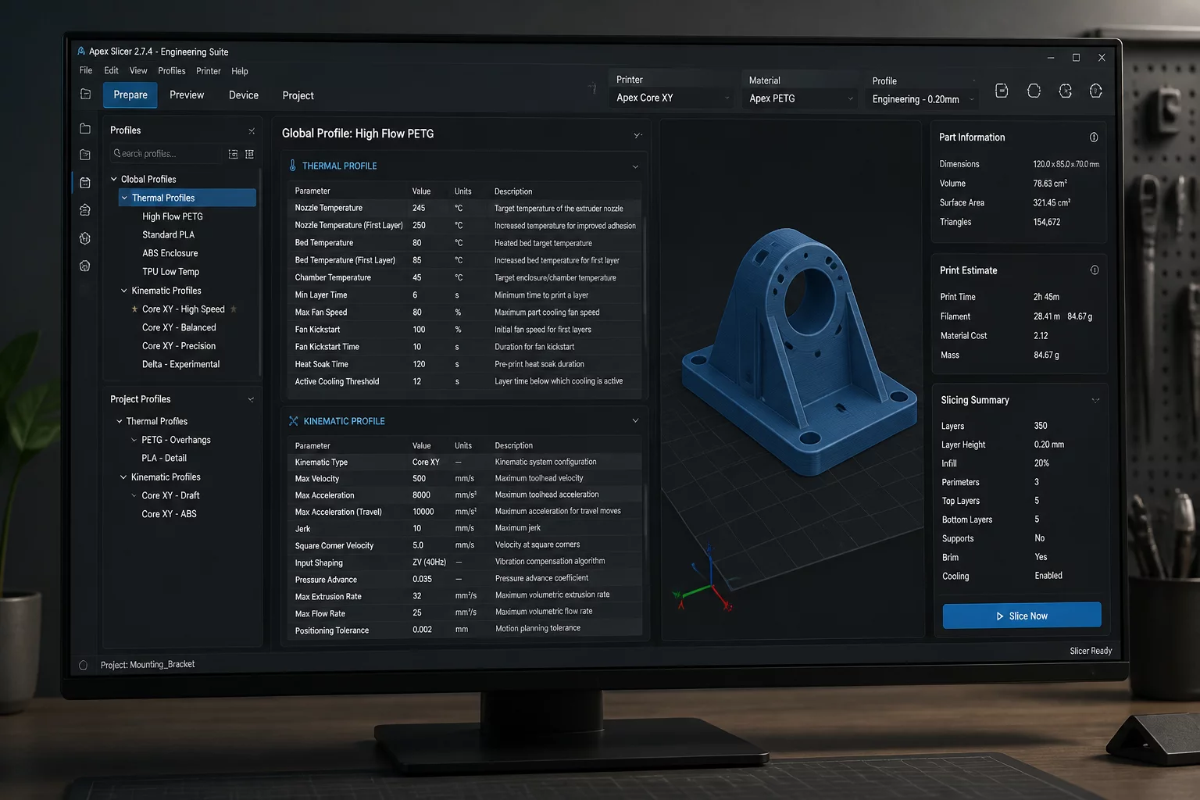1200x800 pixels.
Task: Open the File menu
Action: pos(86,70)
